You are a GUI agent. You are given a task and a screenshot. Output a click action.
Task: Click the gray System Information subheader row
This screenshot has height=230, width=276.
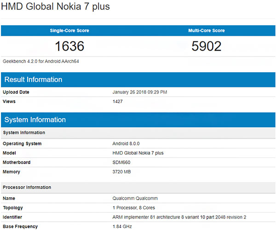24,132
